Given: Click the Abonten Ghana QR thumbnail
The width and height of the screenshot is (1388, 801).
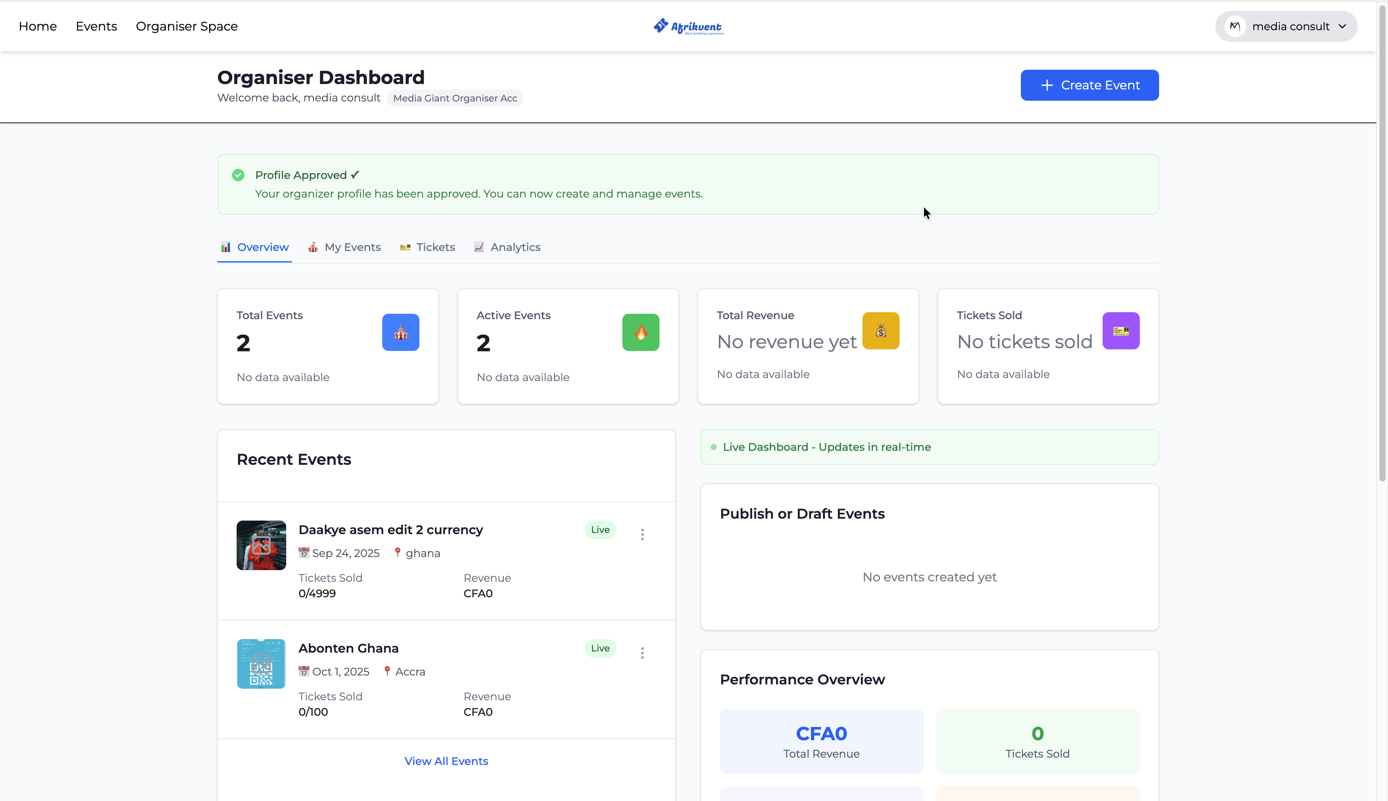Looking at the screenshot, I should [x=261, y=663].
